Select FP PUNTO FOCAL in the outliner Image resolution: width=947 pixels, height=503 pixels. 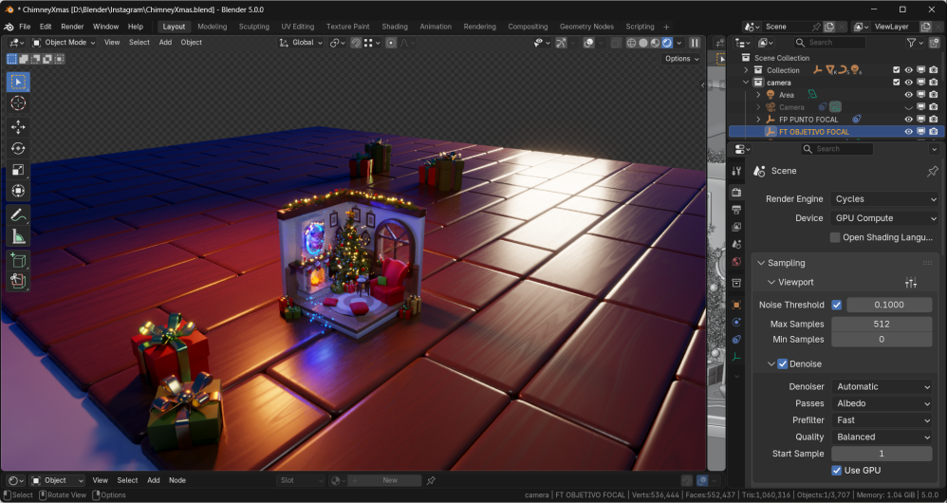click(808, 120)
